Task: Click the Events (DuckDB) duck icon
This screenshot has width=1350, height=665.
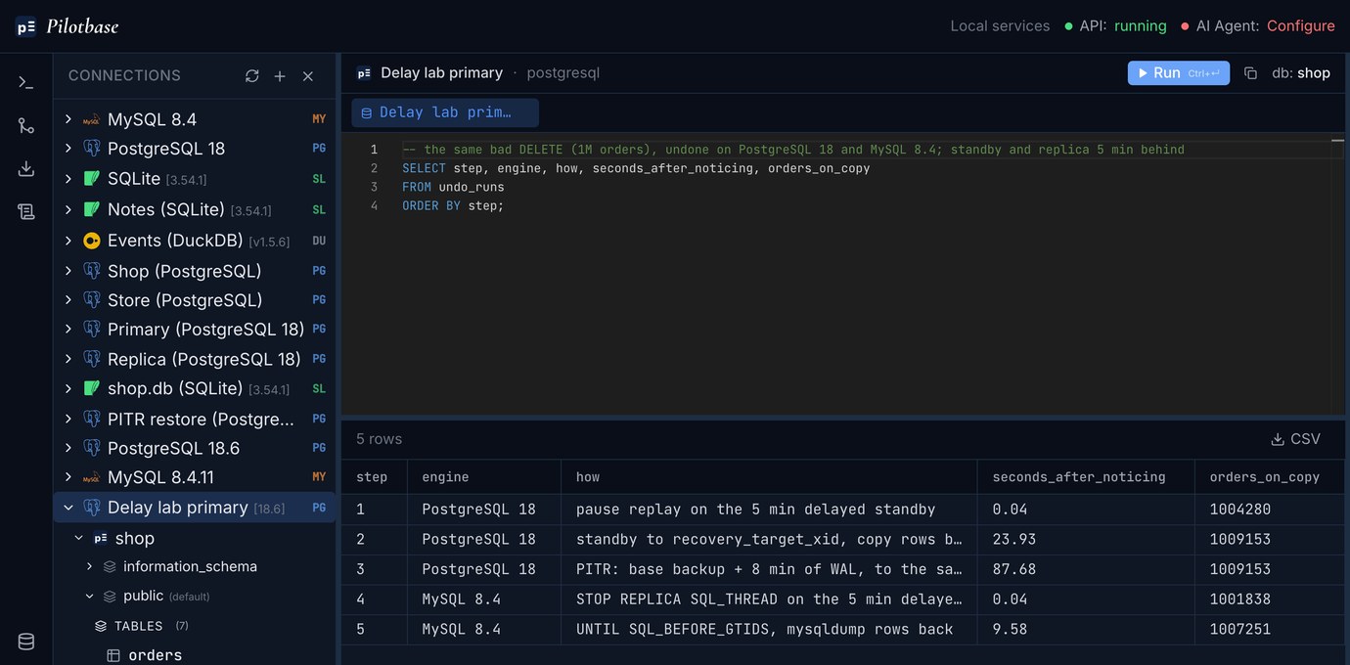Action: (92, 241)
